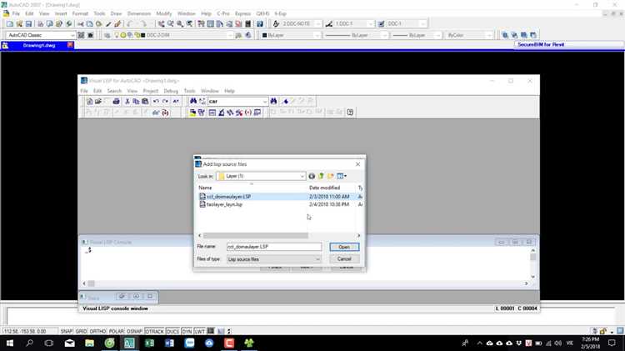Click Visual LISP toolbar Help icon
Screen dimensions: 625x351
[x=350, y=113]
